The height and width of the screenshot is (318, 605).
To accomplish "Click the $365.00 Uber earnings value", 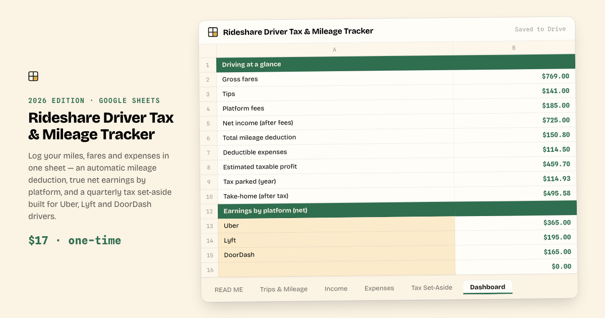I will pos(557,223).
